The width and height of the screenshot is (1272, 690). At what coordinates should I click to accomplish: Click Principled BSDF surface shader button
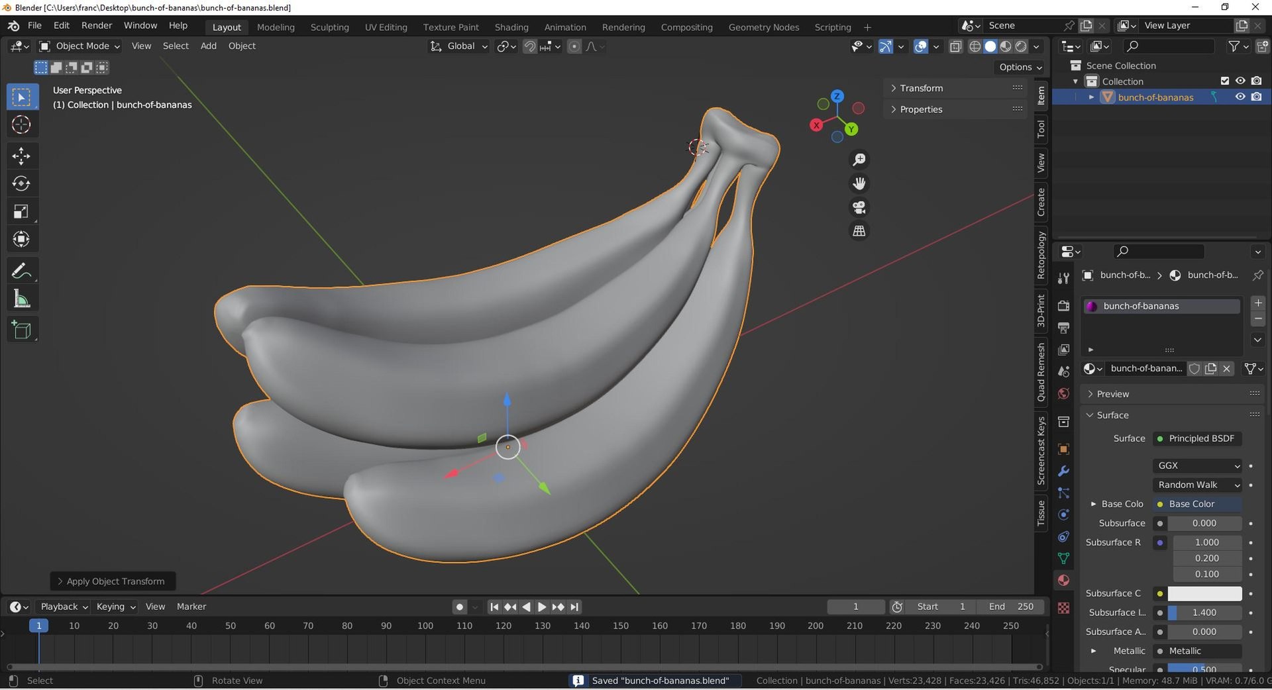pyautogui.click(x=1198, y=438)
